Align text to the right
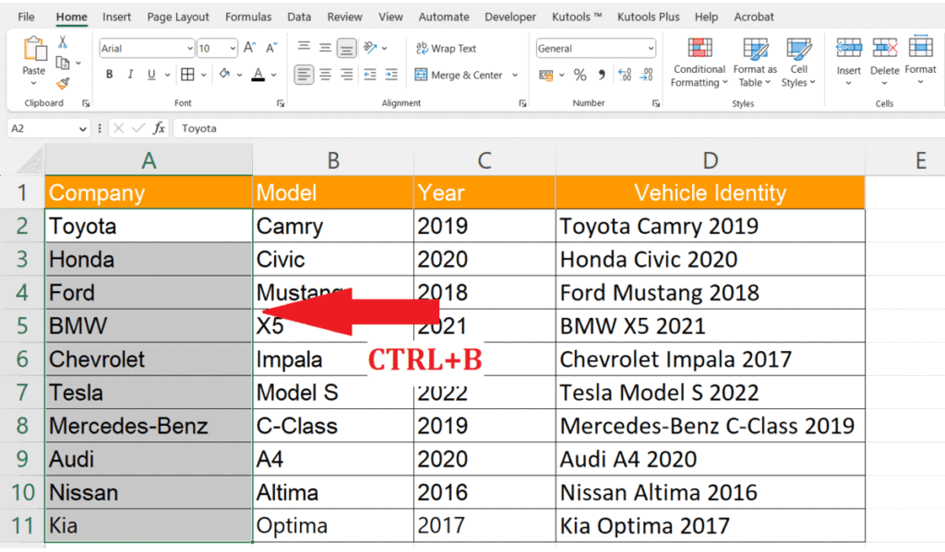Image resolution: width=945 pixels, height=552 pixels. tap(347, 75)
